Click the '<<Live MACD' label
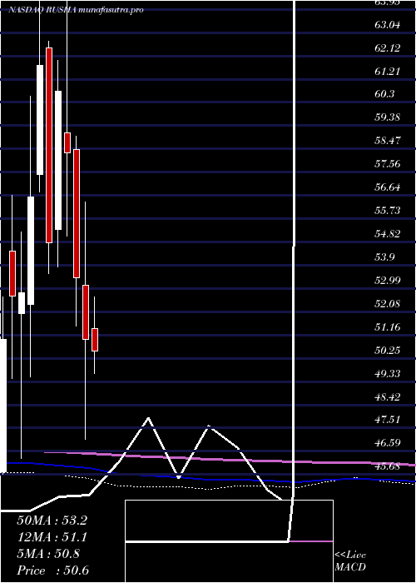416x583 pixels. click(350, 561)
